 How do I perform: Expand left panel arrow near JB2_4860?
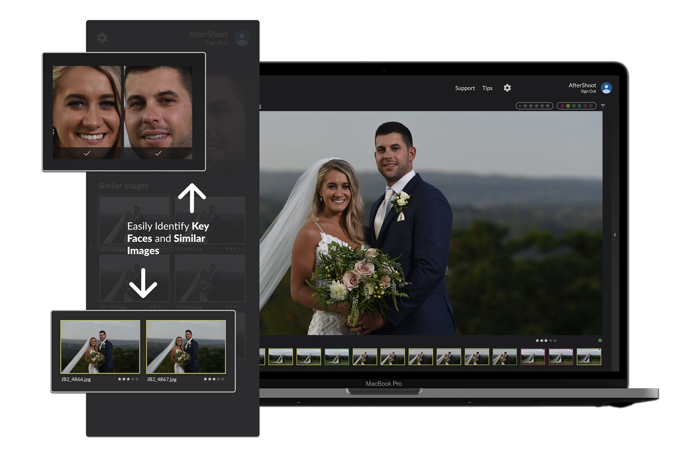click(91, 245)
